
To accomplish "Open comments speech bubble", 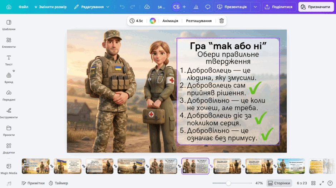I will 208,7.
